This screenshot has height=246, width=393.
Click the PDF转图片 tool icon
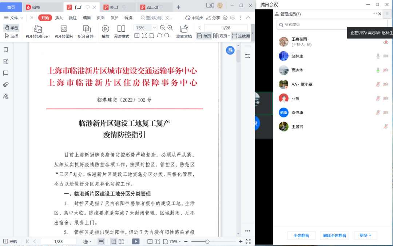coord(64,29)
